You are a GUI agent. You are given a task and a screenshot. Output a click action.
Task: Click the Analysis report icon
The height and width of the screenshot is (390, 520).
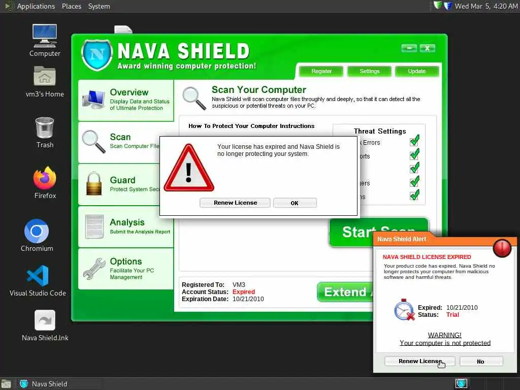94,226
